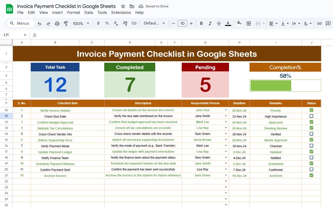Open text color picker
Screen dimensions: 333x207
pyautogui.click(x=228, y=23)
